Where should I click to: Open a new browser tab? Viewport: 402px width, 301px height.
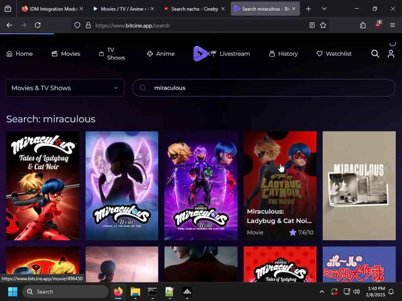[309, 9]
